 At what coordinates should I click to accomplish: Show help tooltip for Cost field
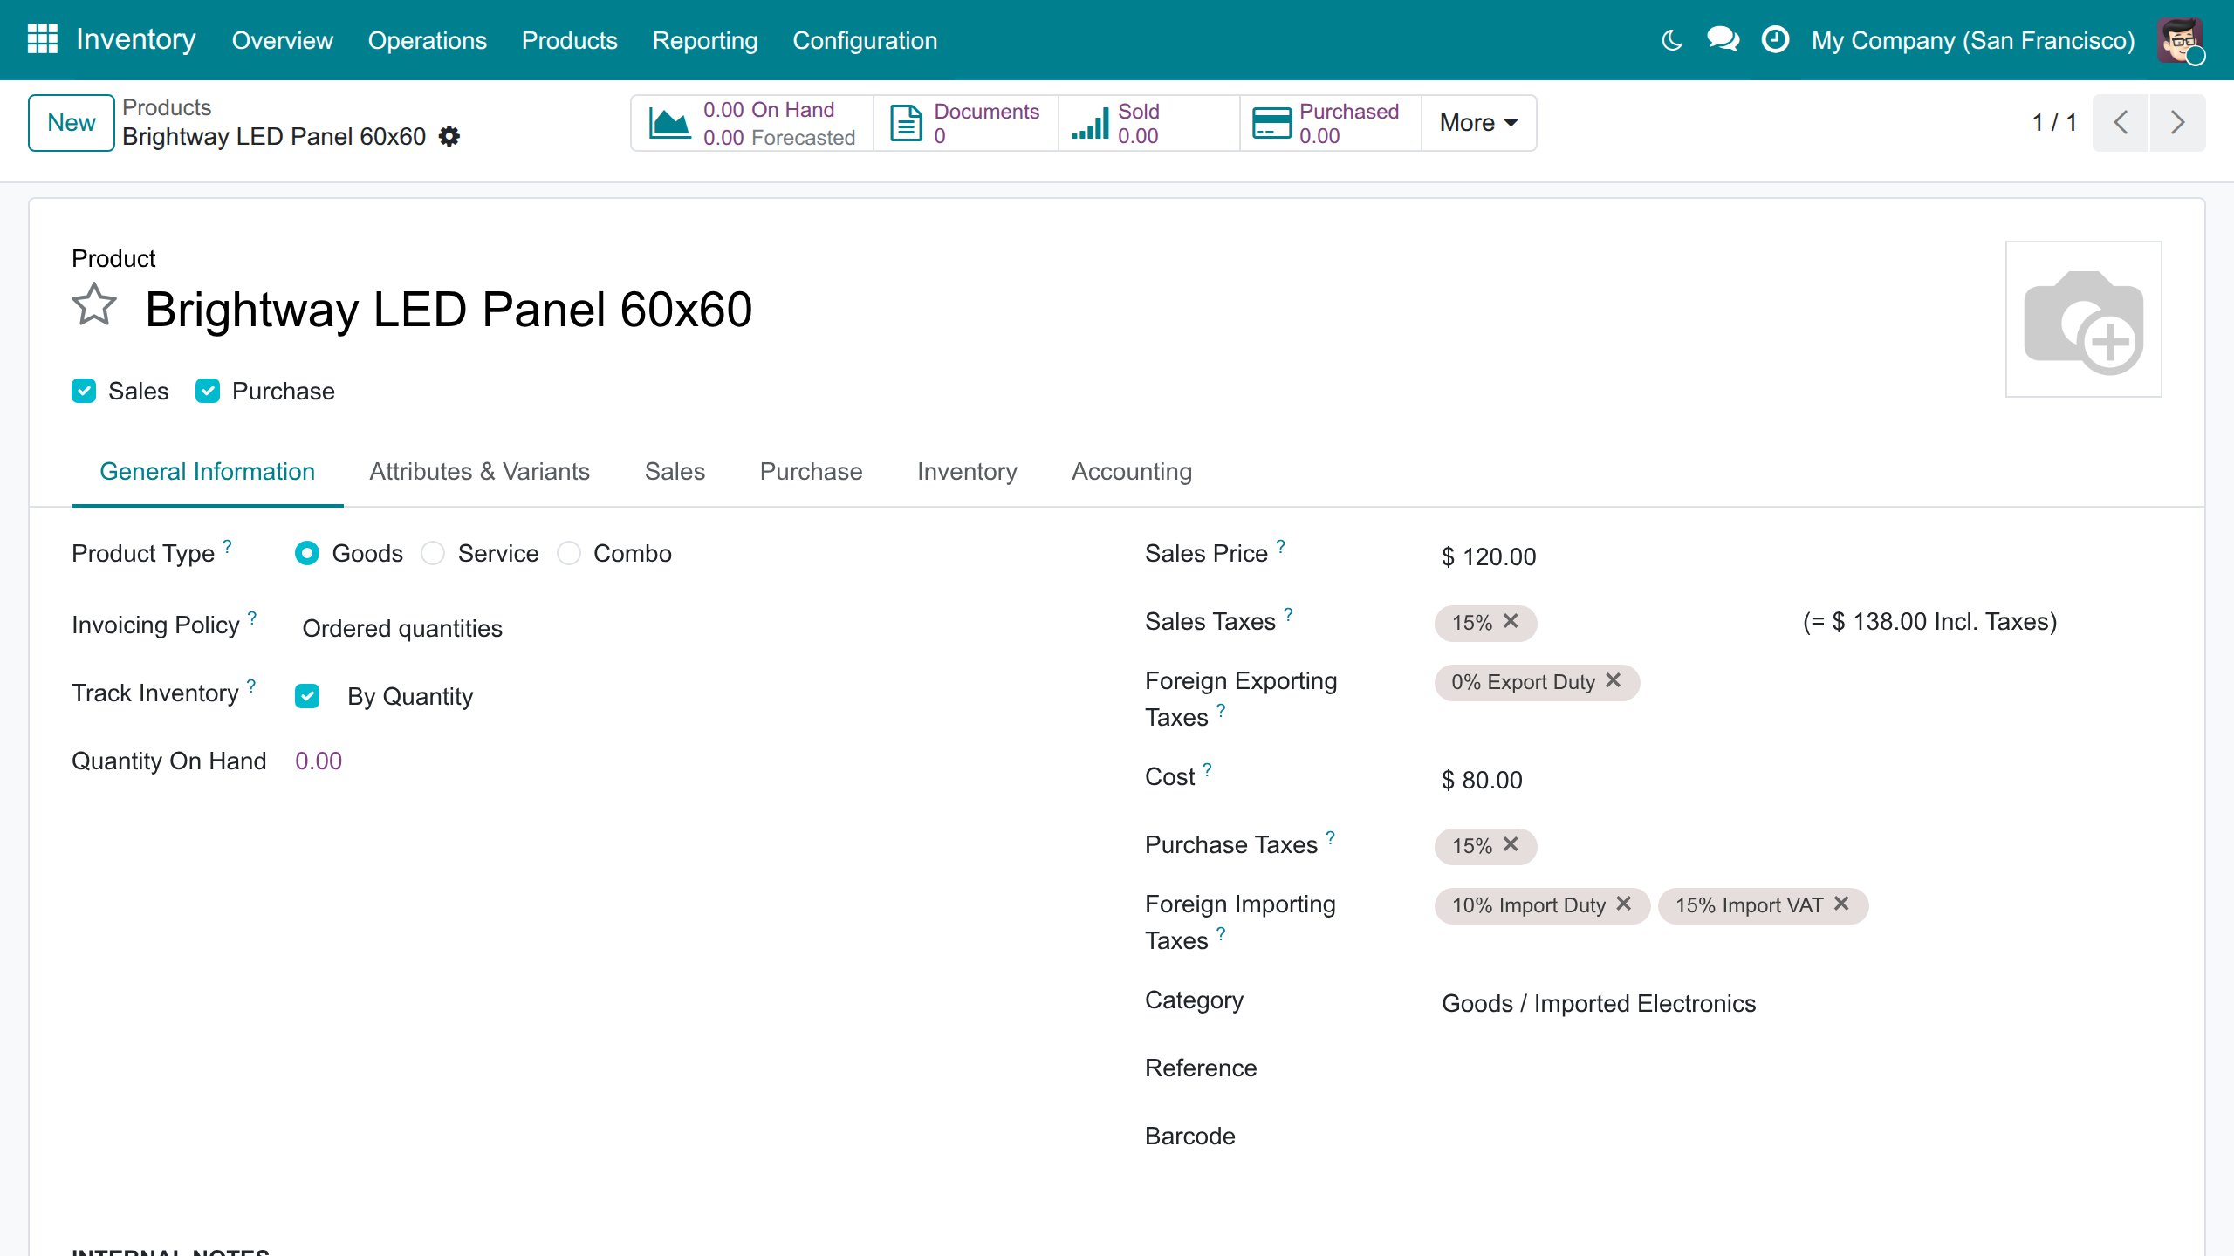pyautogui.click(x=1207, y=769)
